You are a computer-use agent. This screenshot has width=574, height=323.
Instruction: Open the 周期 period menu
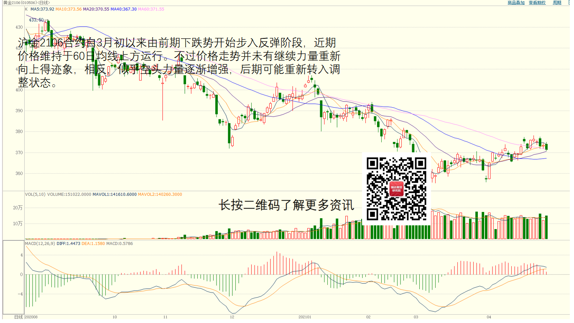click(x=557, y=3)
